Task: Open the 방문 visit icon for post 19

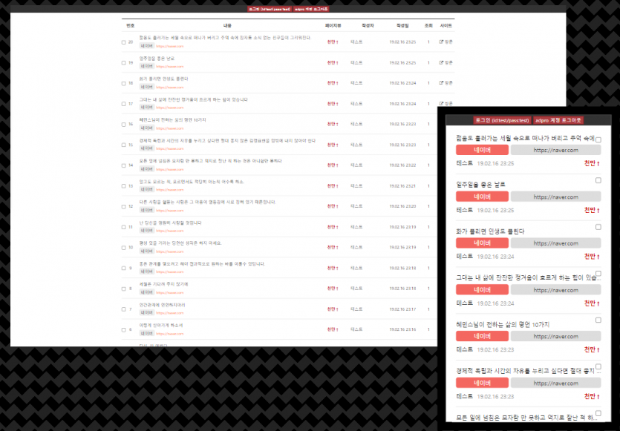Action: point(442,62)
